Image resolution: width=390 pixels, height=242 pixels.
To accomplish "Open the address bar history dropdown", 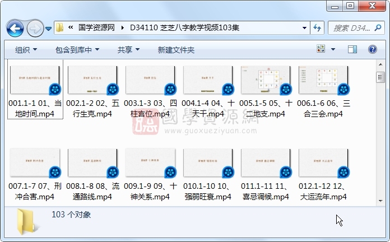I will 304,28.
